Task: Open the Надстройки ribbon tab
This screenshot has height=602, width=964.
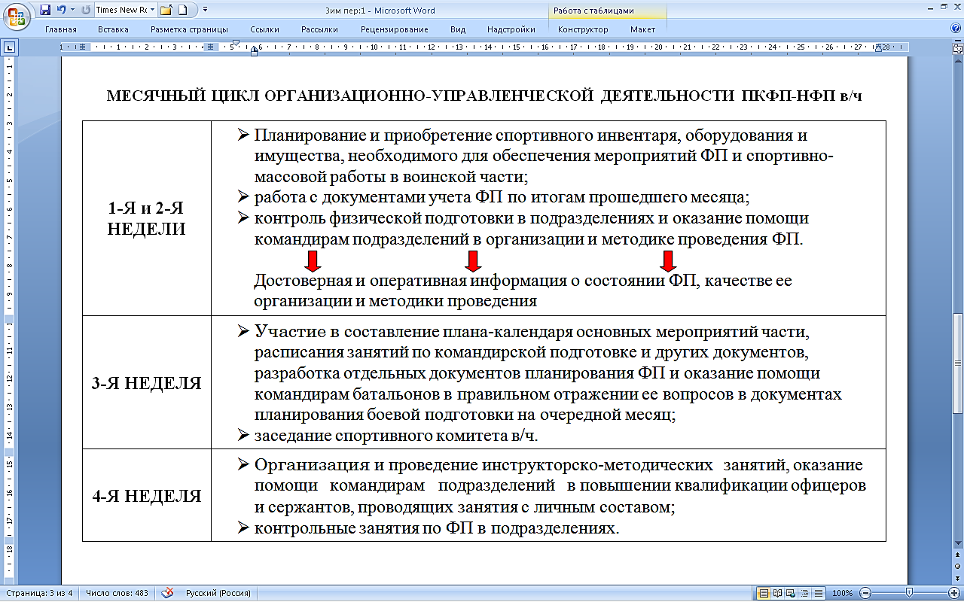Action: 511,29
